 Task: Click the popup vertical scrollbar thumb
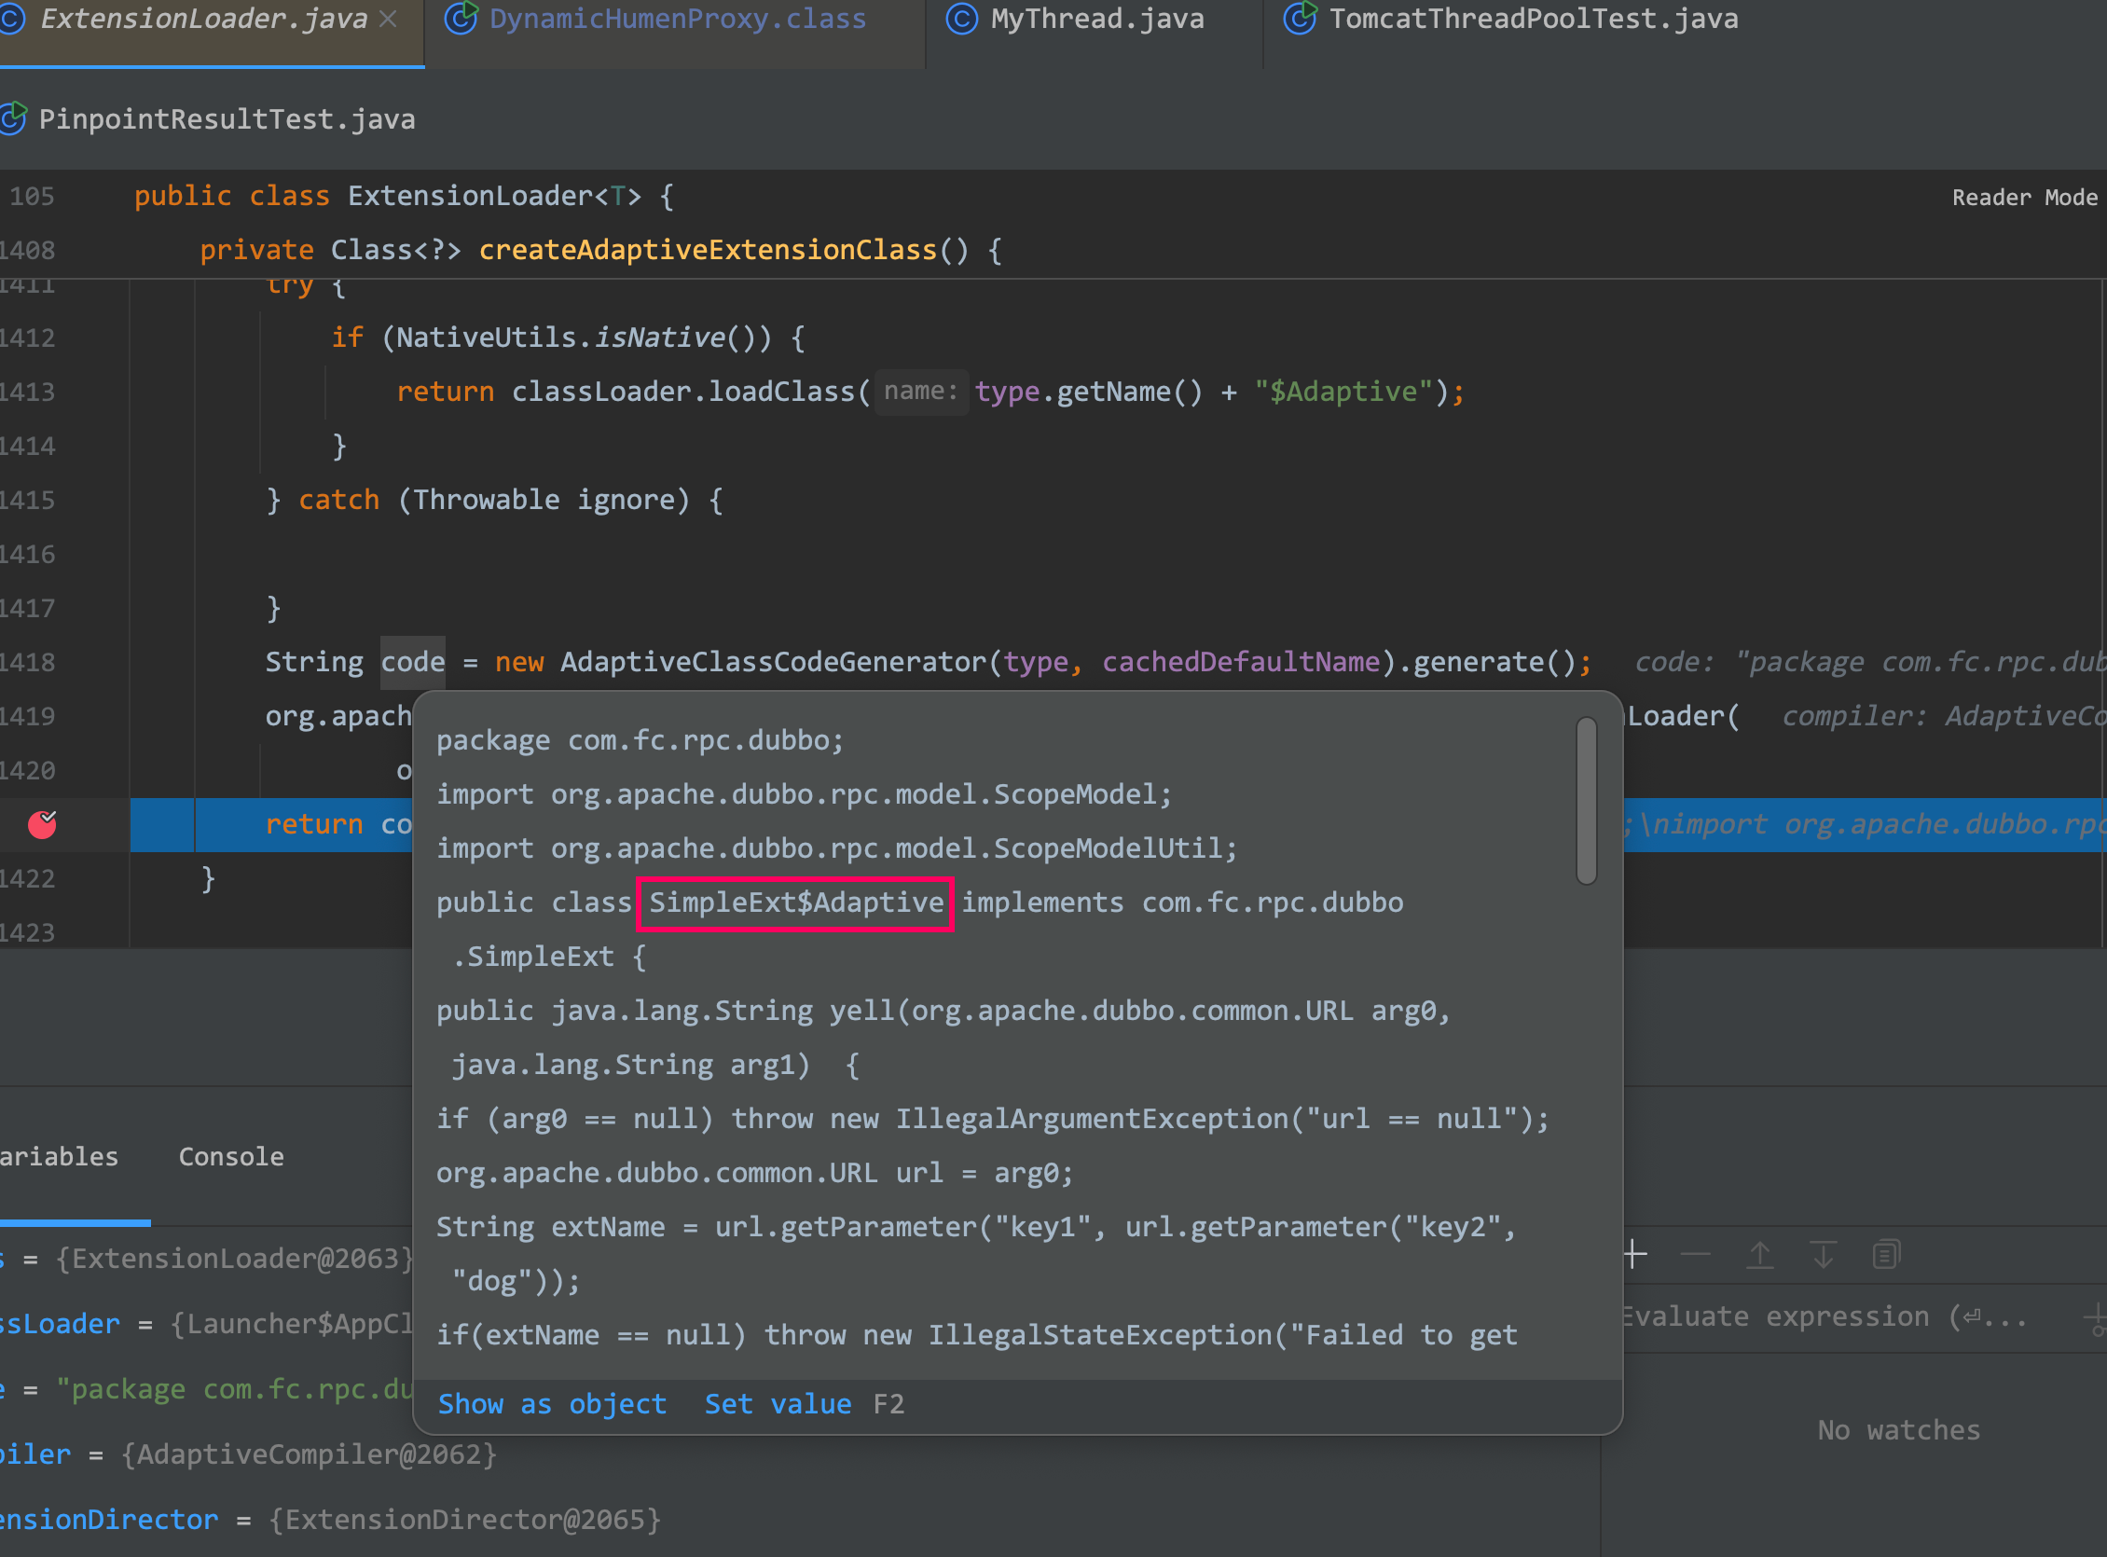click(x=1587, y=801)
